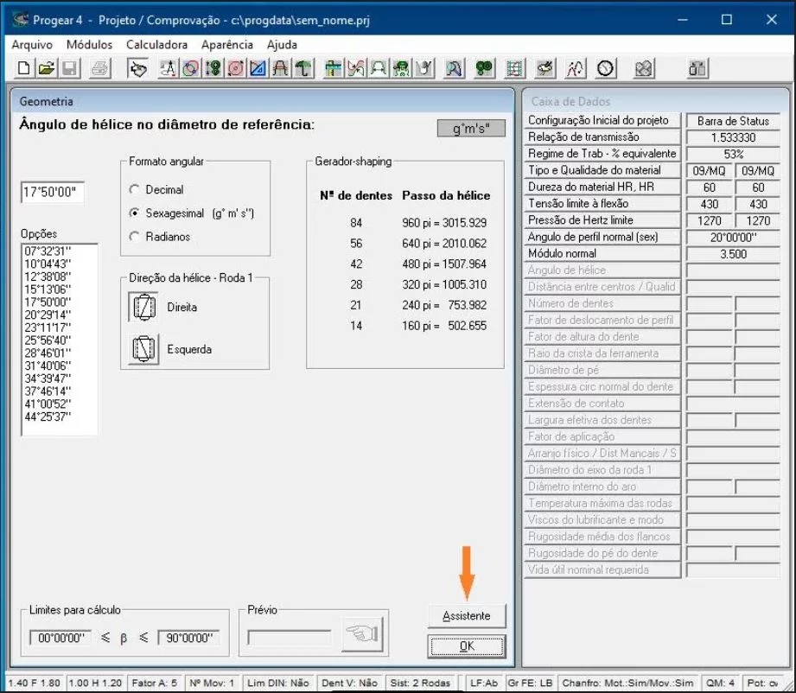
Task: Click the two stacked green gears icon
Action: click(x=213, y=68)
